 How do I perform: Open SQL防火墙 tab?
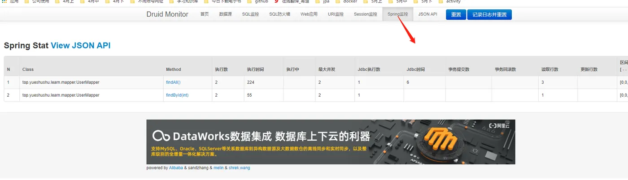click(279, 14)
